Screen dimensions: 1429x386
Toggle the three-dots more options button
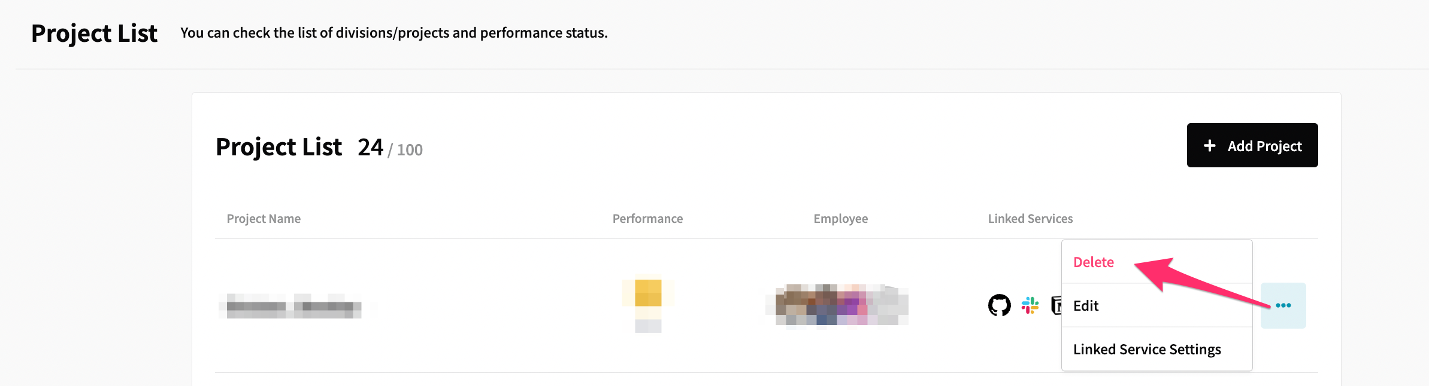(1283, 305)
